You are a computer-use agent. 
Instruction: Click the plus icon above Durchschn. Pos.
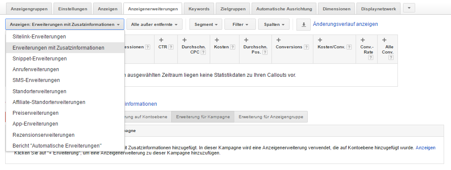[x=246, y=40]
